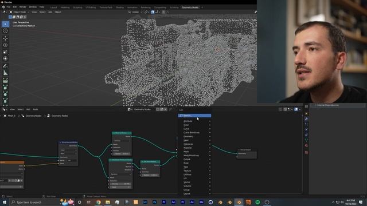Open the node editor Add menu
Image resolution: width=367 pixels, height=206 pixels.
(28, 109)
